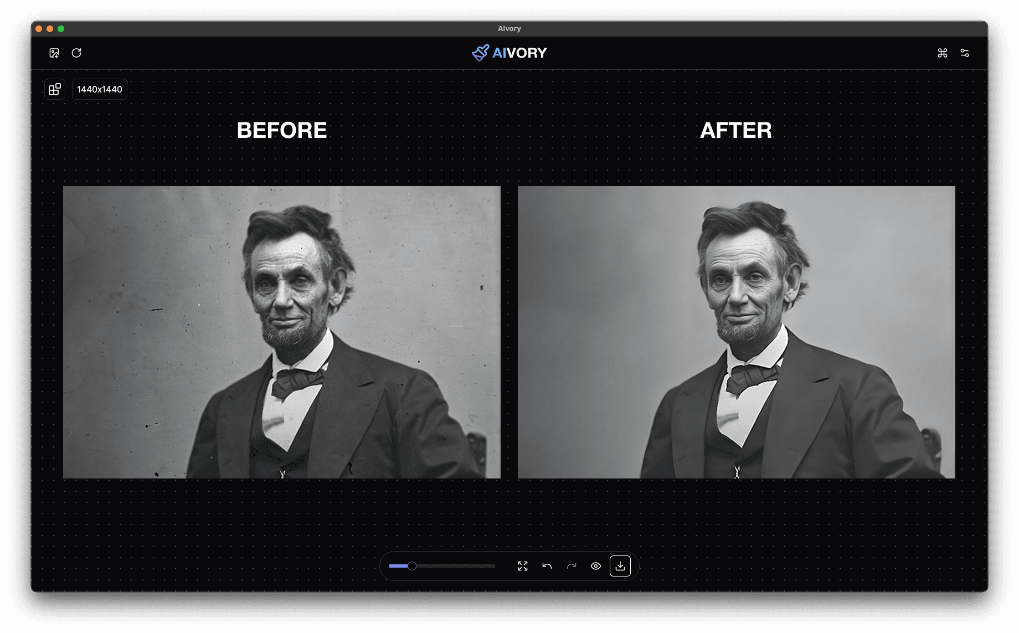The image size is (1019, 633).
Task: Download the enhanced image
Action: tap(621, 566)
